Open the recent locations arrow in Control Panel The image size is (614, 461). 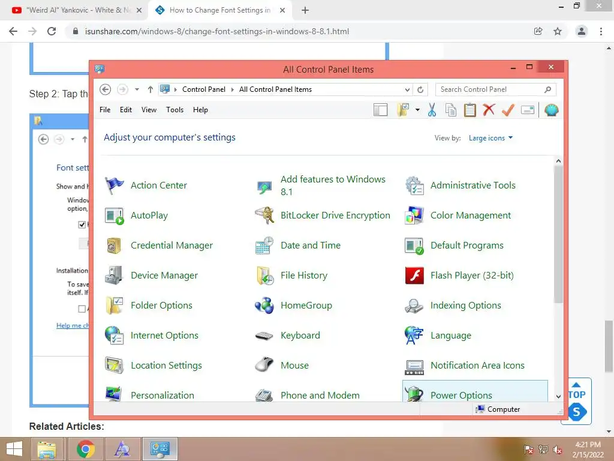pyautogui.click(x=137, y=89)
